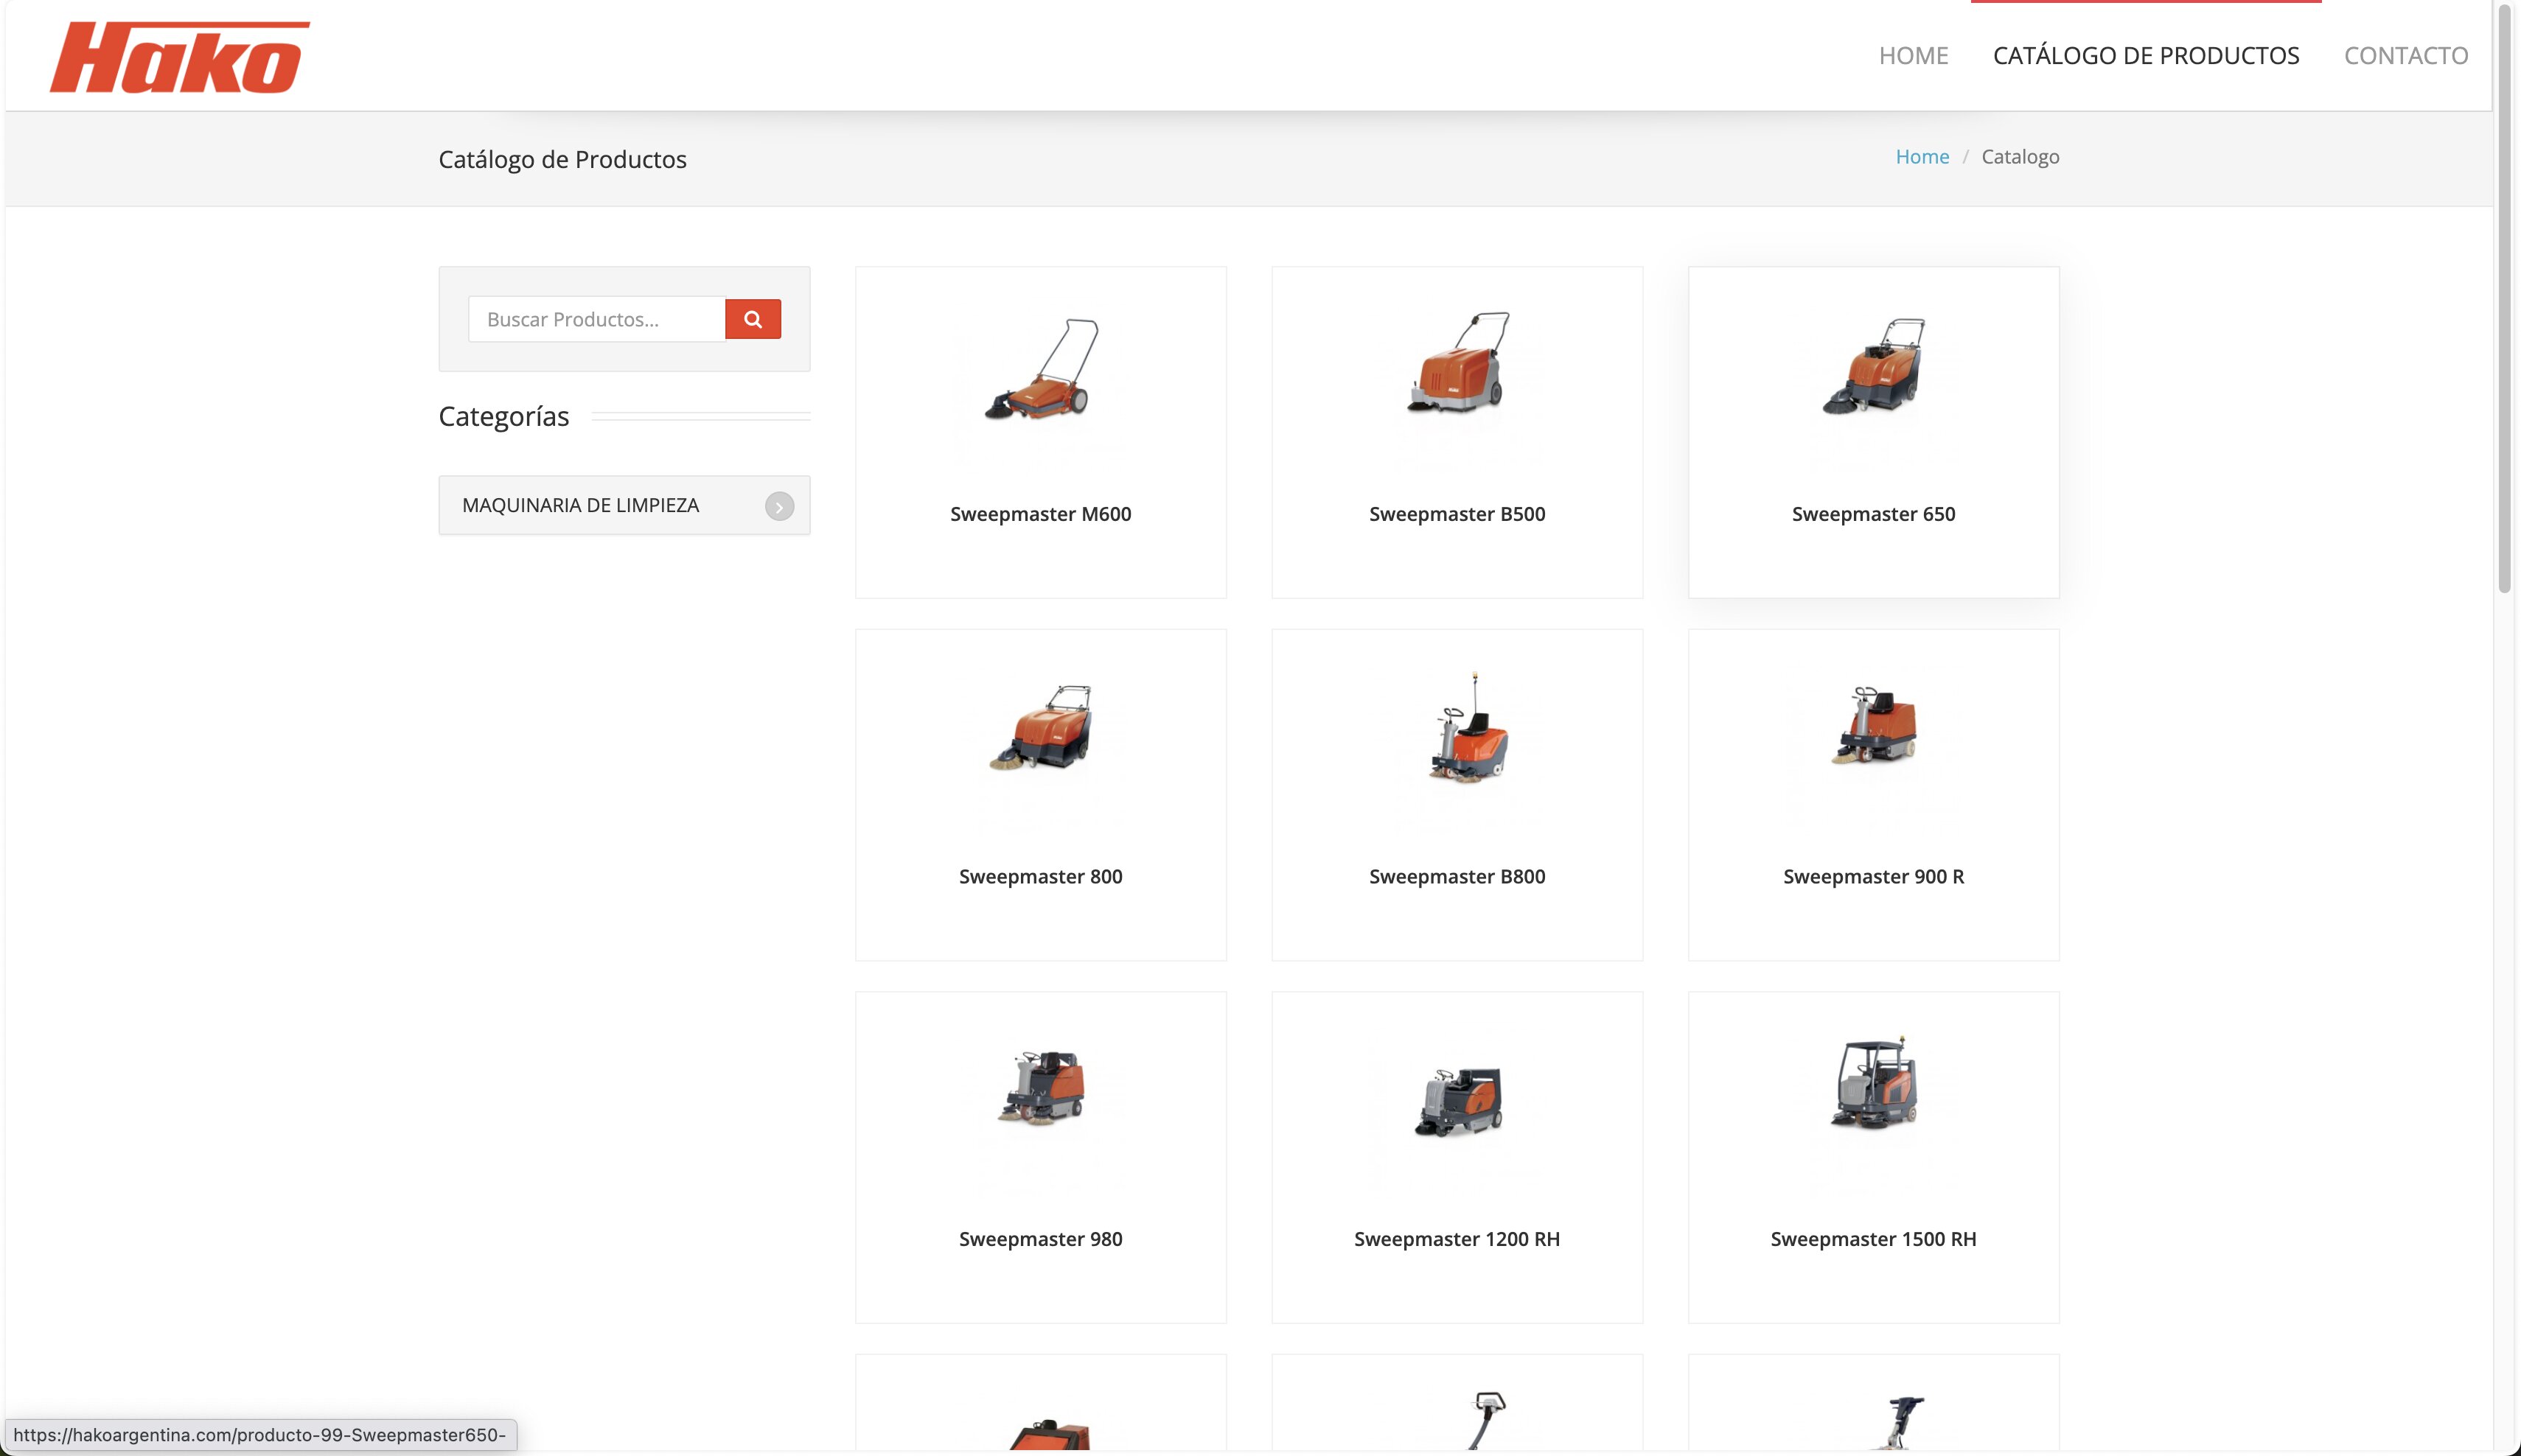
Task: Click the red search magnifier button
Action: [x=753, y=319]
